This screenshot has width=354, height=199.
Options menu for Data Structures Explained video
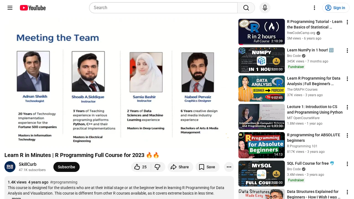347,192
